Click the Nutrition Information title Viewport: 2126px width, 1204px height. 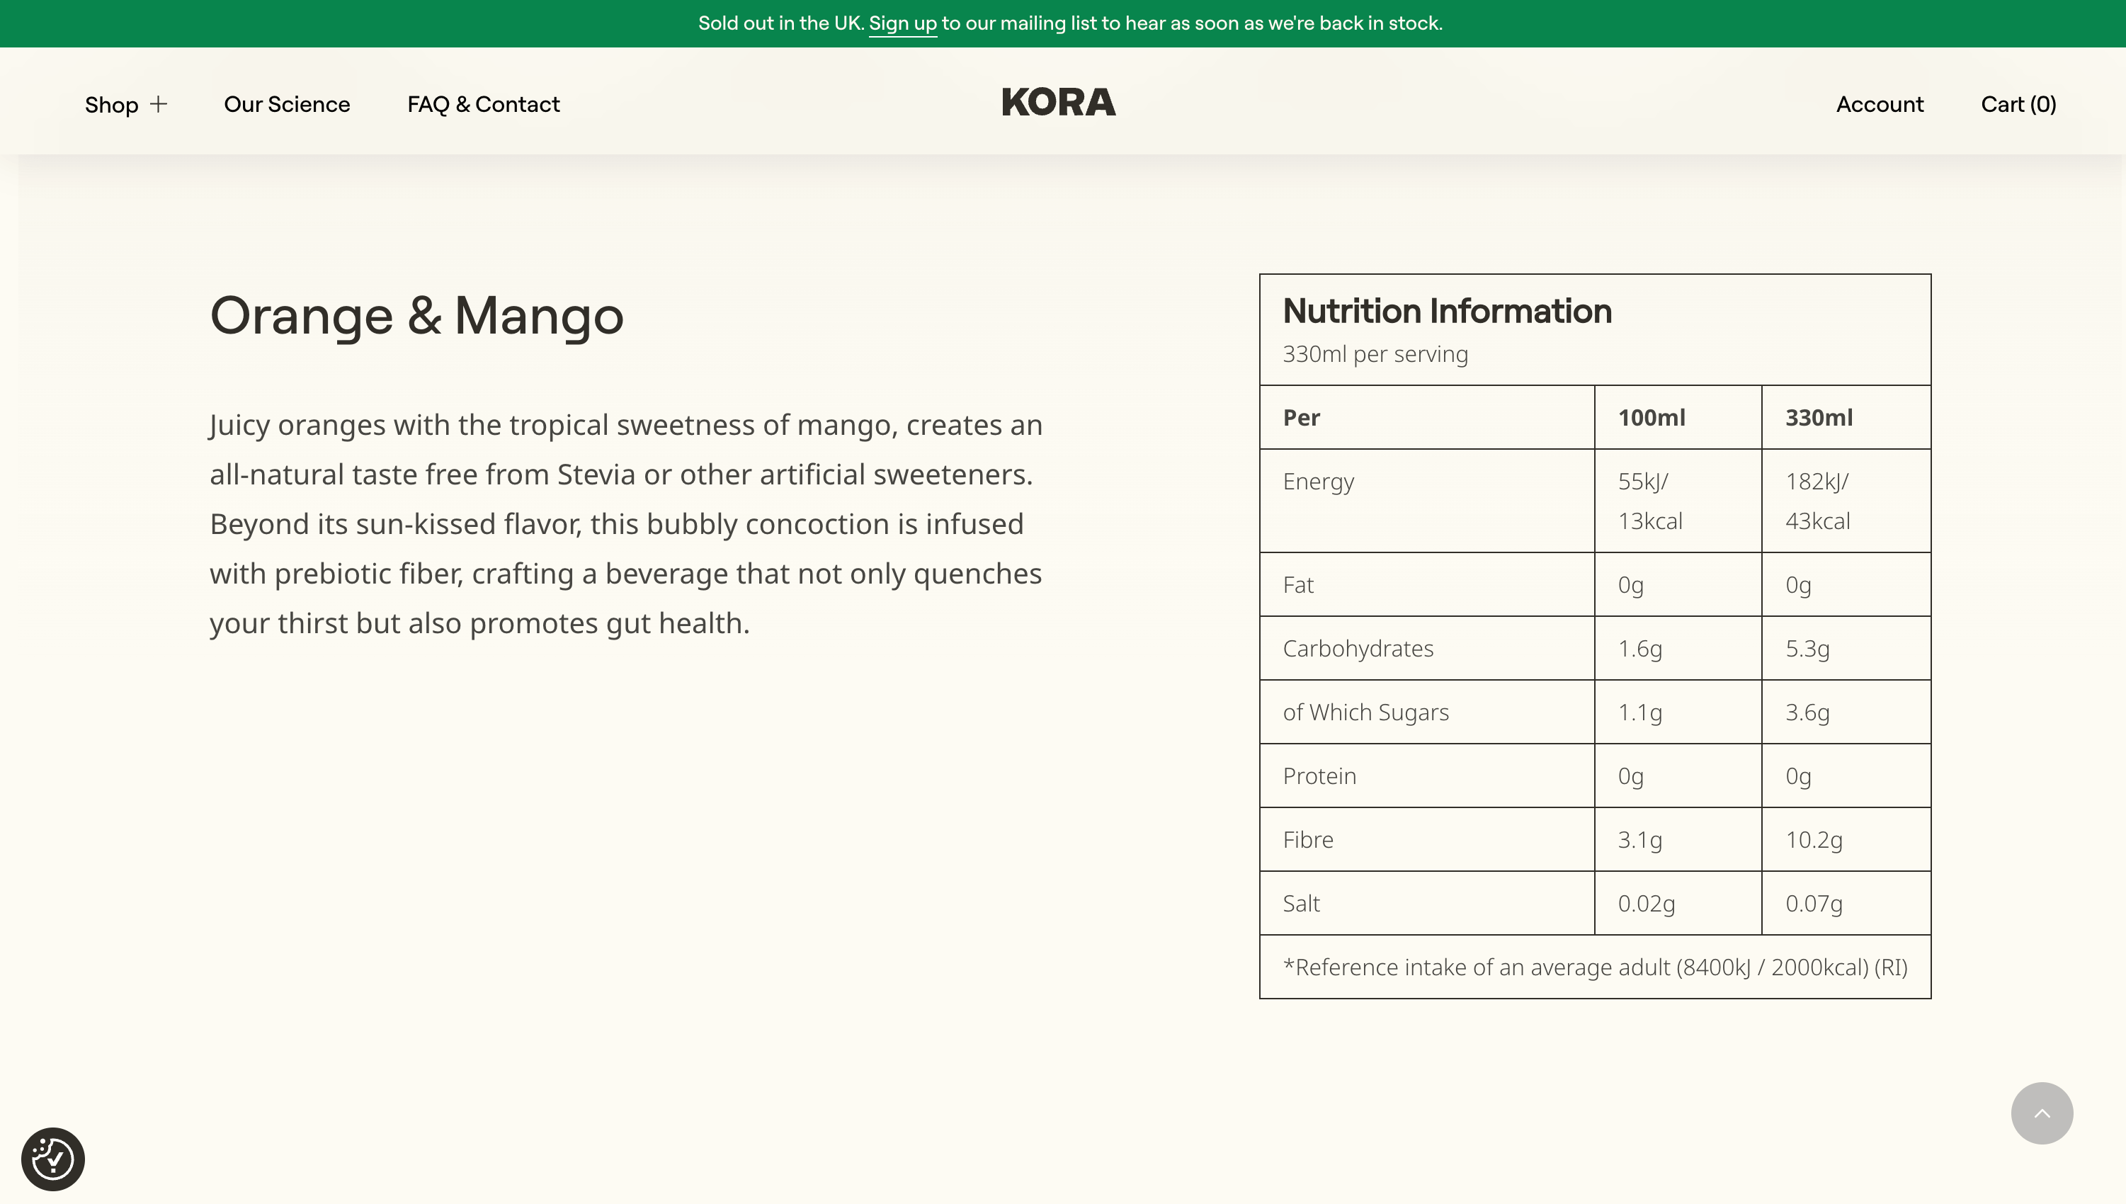coord(1448,311)
